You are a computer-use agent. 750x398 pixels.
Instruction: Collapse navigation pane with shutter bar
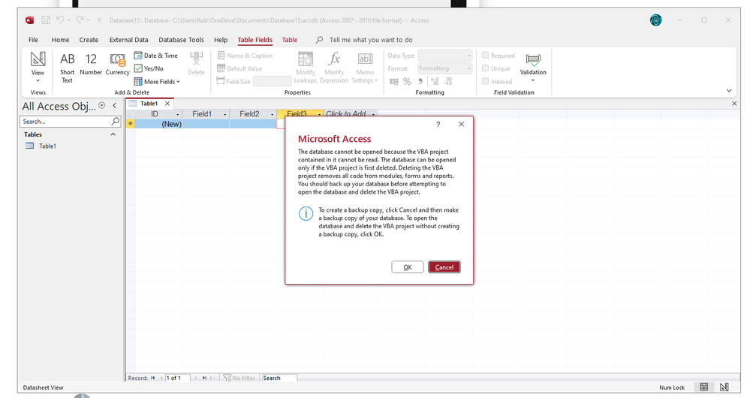pyautogui.click(x=114, y=106)
